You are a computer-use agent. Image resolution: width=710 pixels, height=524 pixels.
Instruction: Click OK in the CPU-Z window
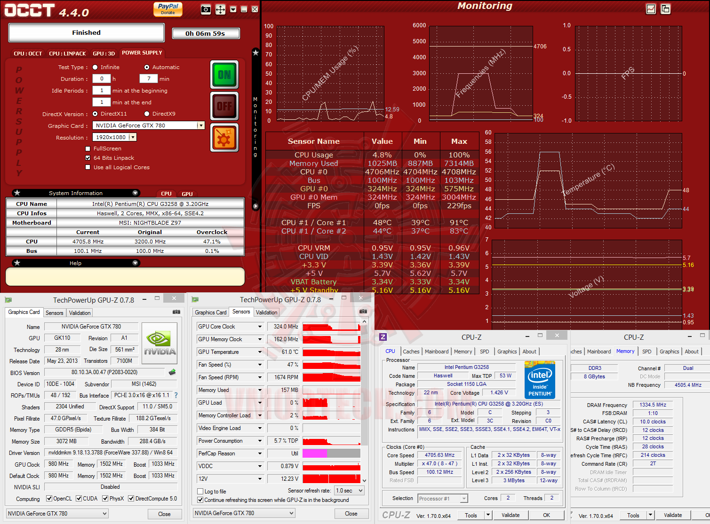546,515
